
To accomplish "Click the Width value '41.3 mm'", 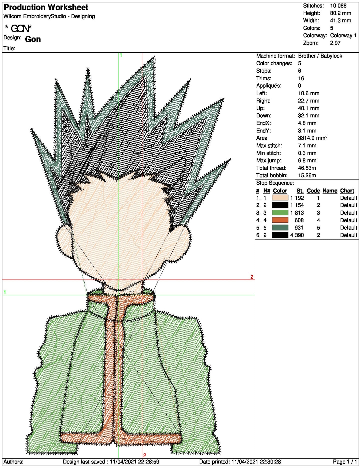I will pos(341,21).
